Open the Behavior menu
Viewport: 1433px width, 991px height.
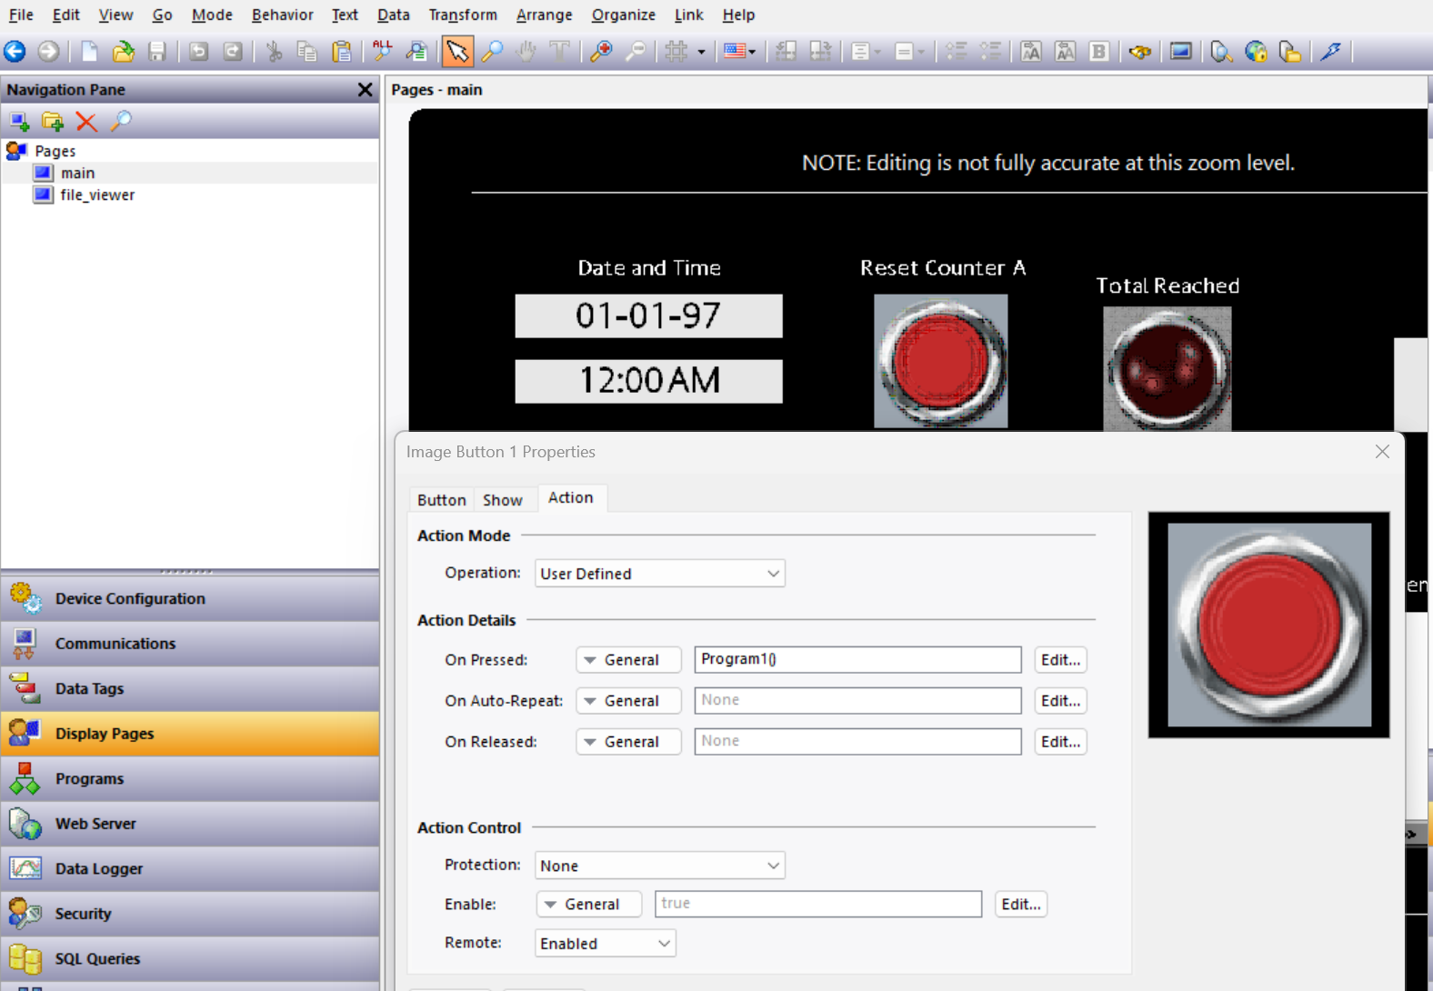(x=282, y=15)
